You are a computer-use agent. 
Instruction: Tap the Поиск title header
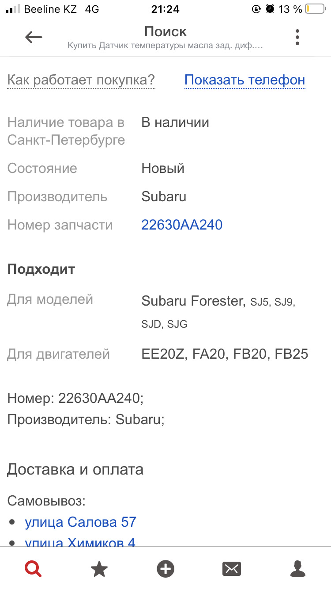pos(165,31)
